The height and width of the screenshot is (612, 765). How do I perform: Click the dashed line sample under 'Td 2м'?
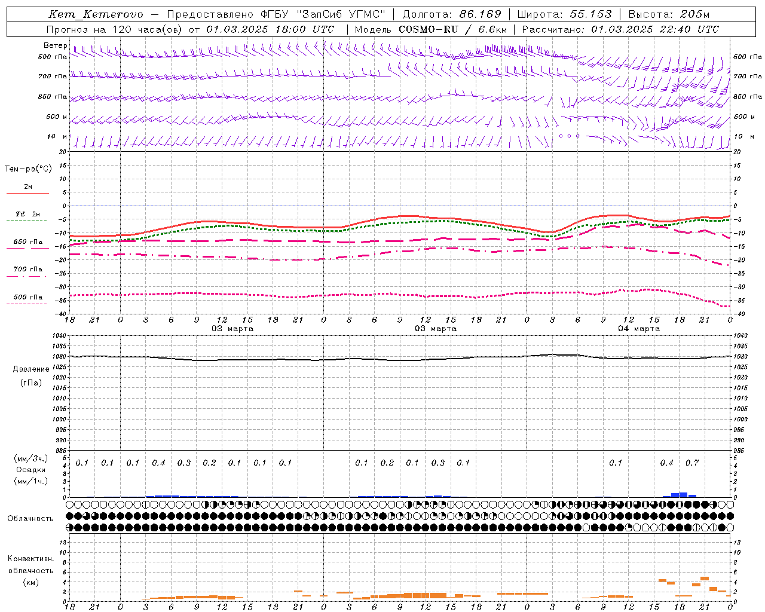point(26,221)
